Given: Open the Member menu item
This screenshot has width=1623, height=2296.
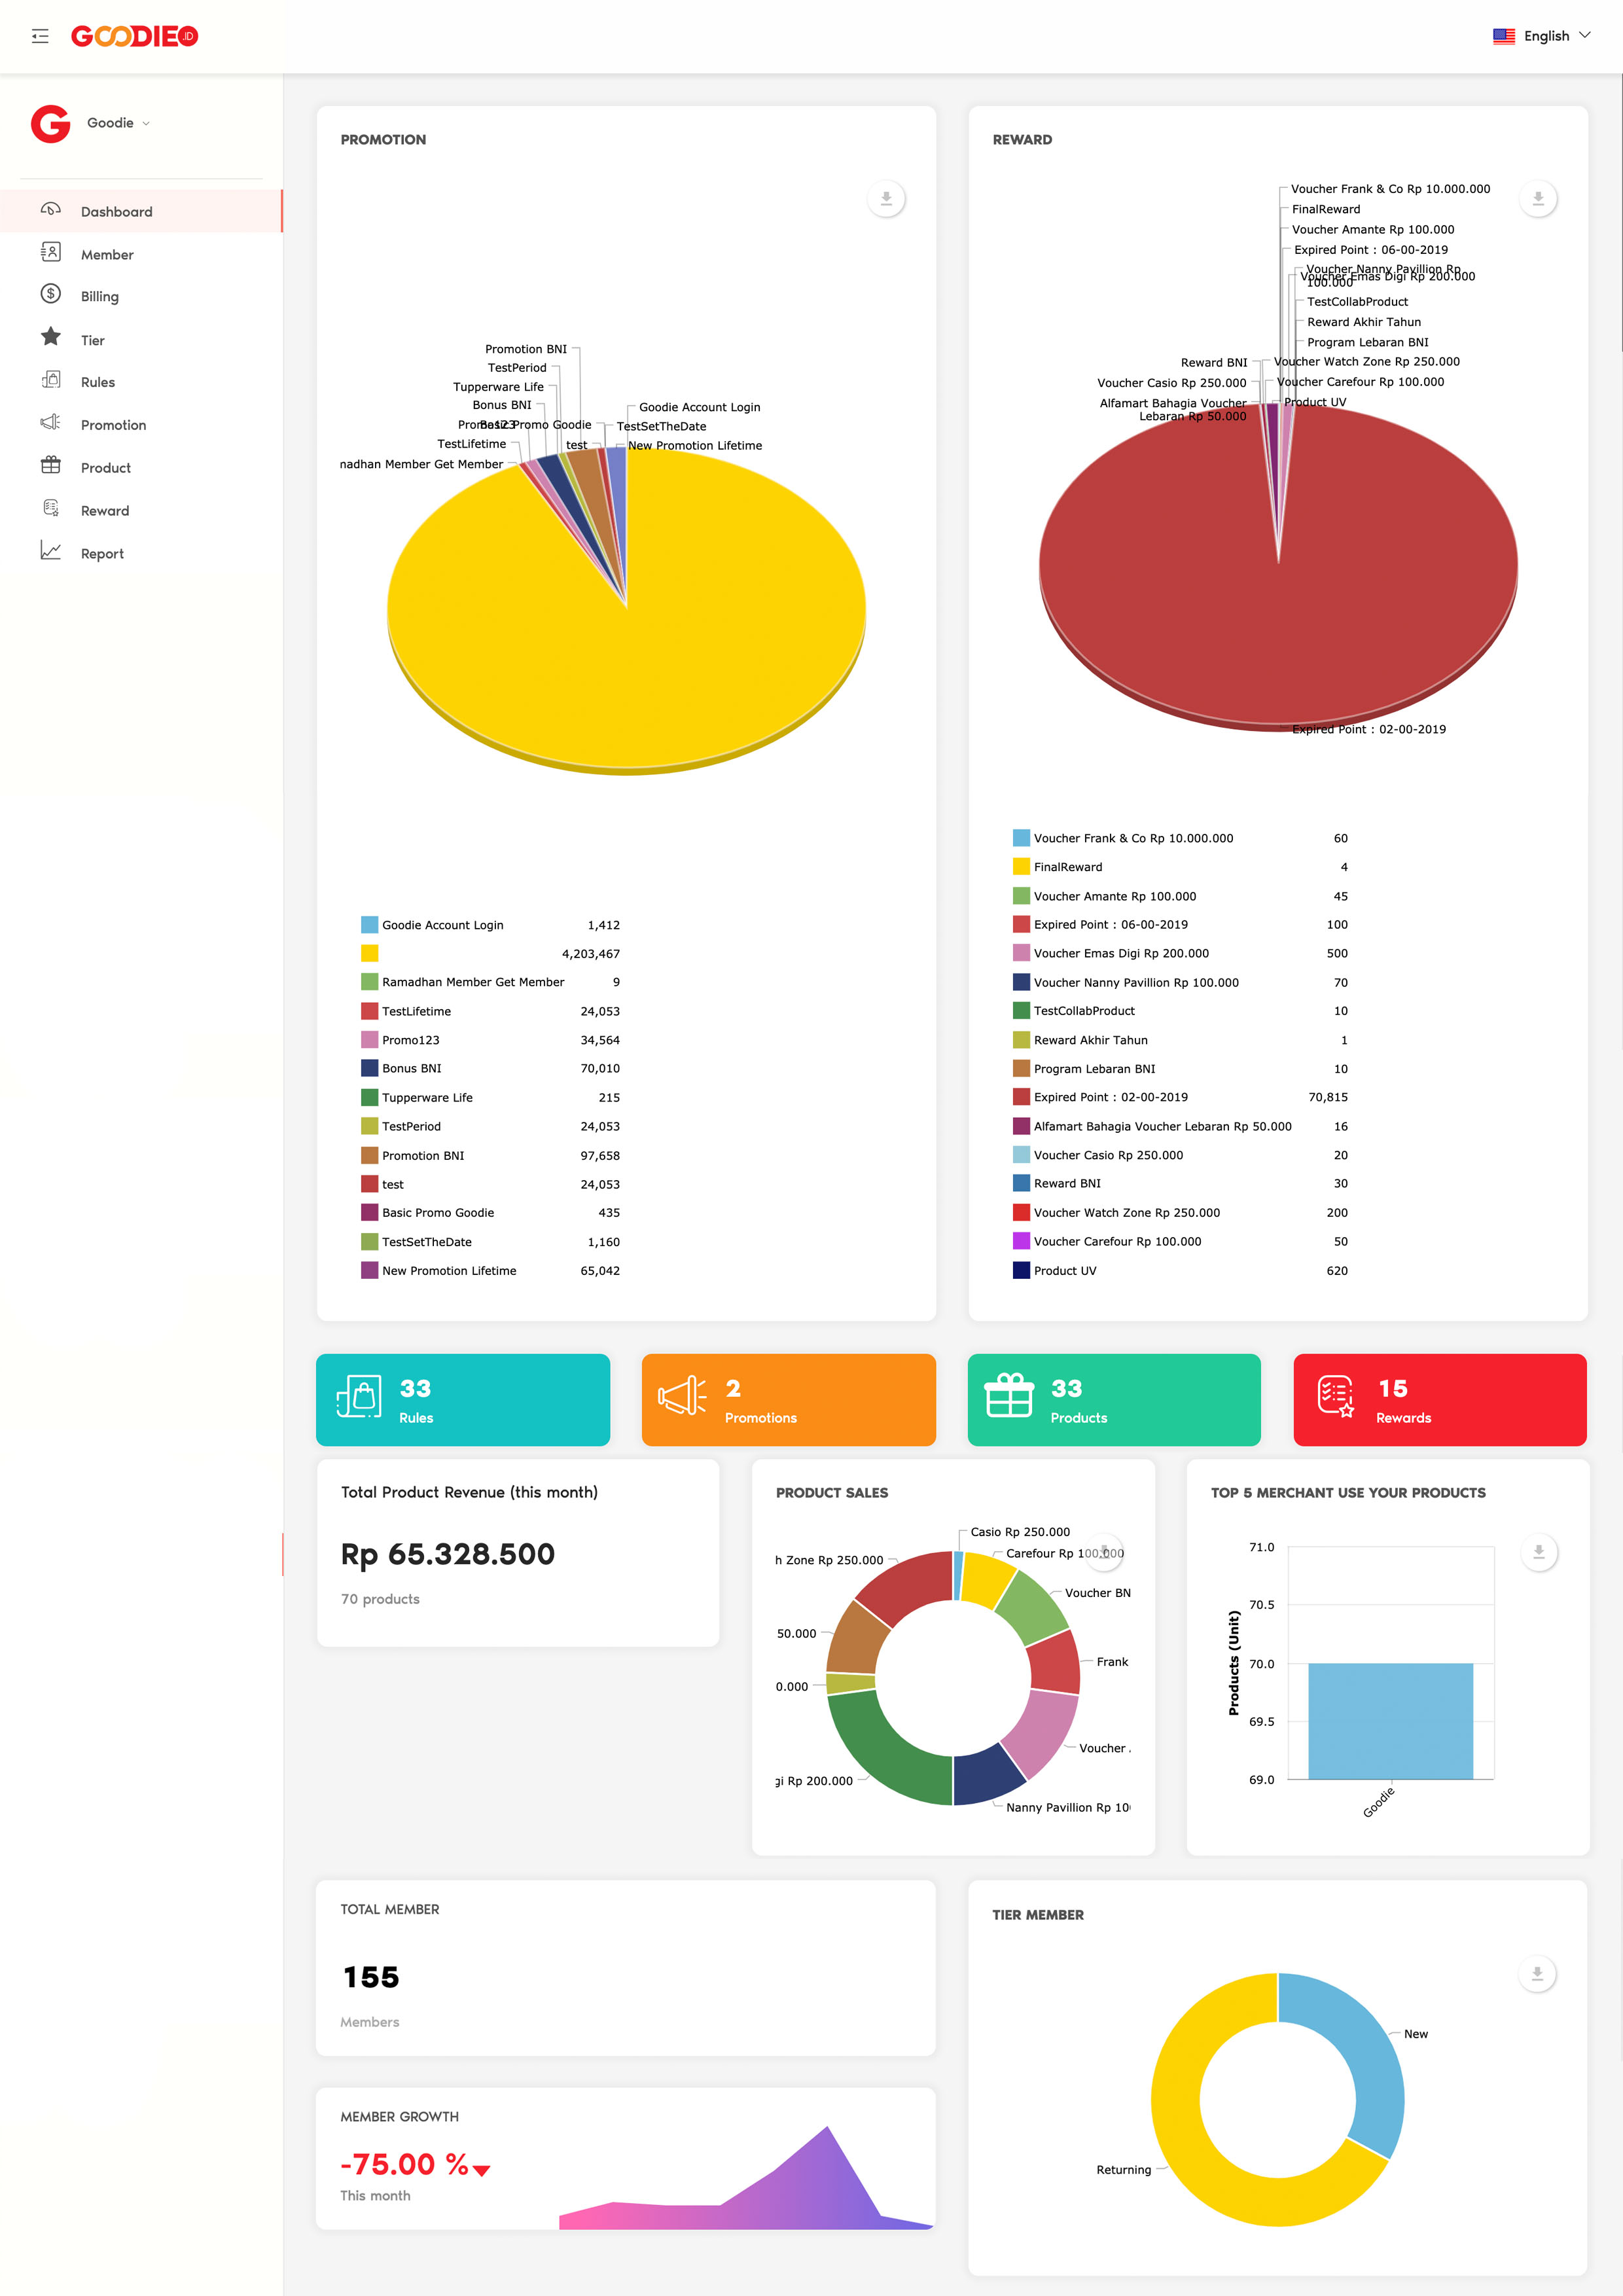Looking at the screenshot, I should tap(107, 255).
